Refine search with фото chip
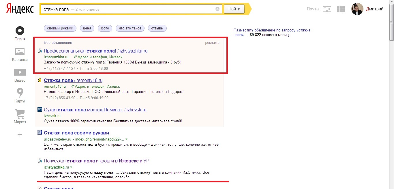This screenshot has width=394, height=189. tap(105, 28)
